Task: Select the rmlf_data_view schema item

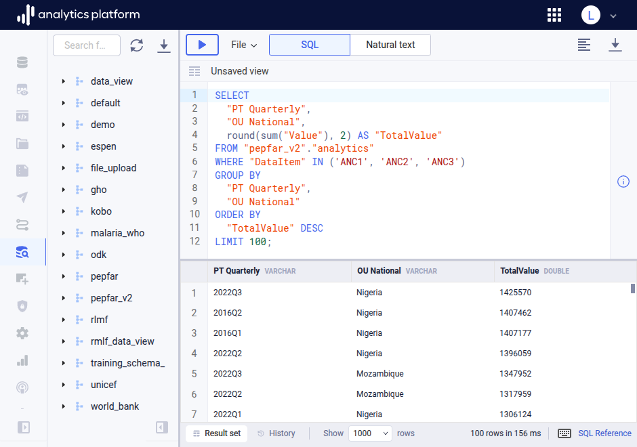Action: [122, 341]
